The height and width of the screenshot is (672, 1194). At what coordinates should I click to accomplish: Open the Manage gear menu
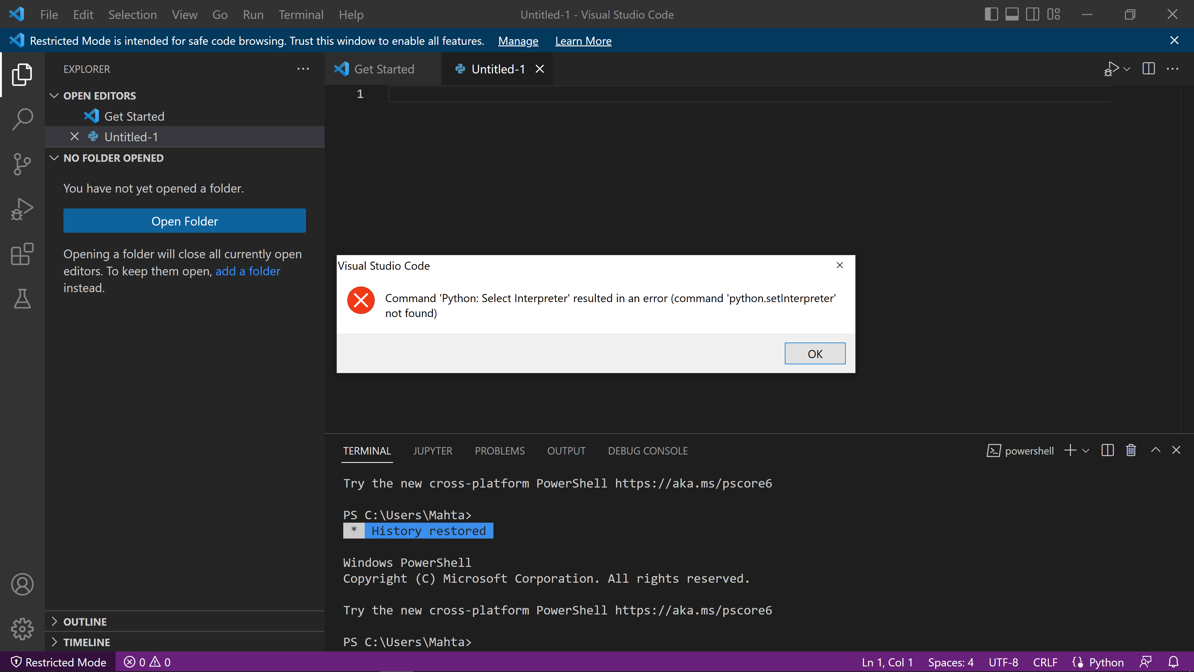tap(22, 629)
